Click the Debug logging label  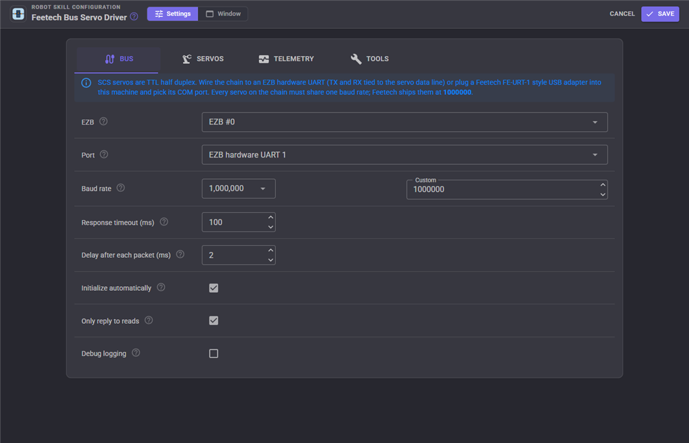(x=104, y=353)
